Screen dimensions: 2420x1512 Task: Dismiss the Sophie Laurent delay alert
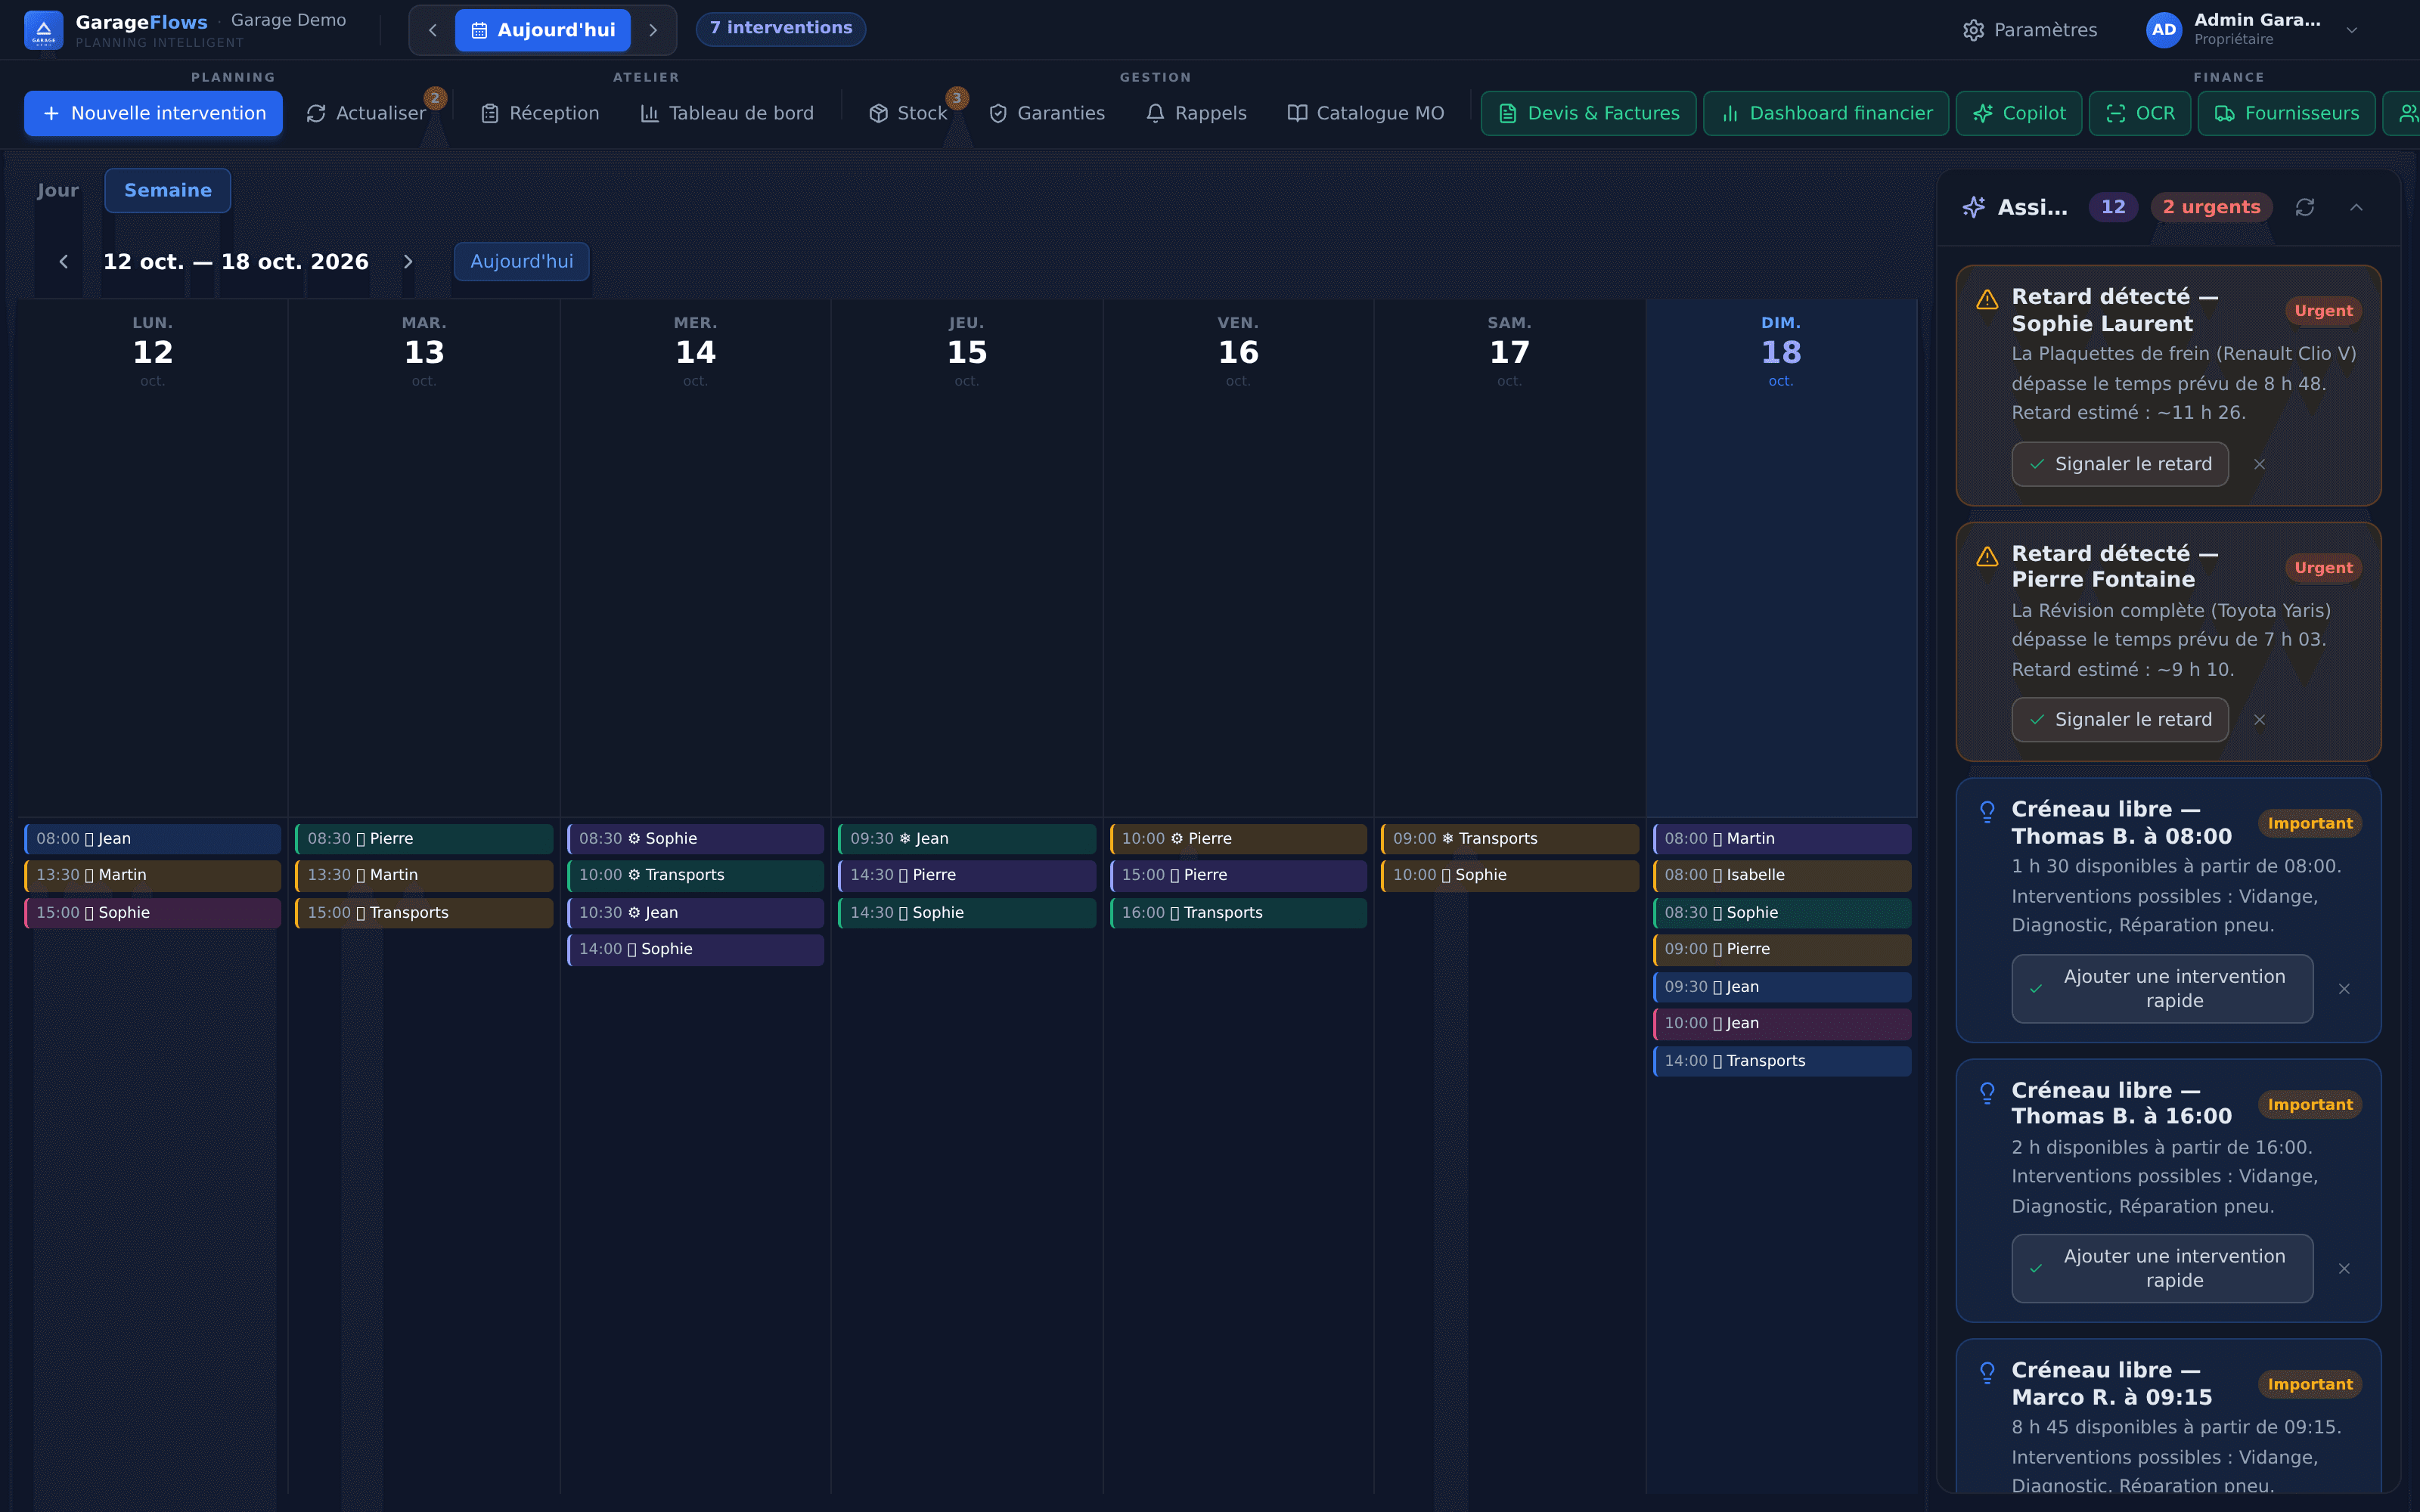2259,464
